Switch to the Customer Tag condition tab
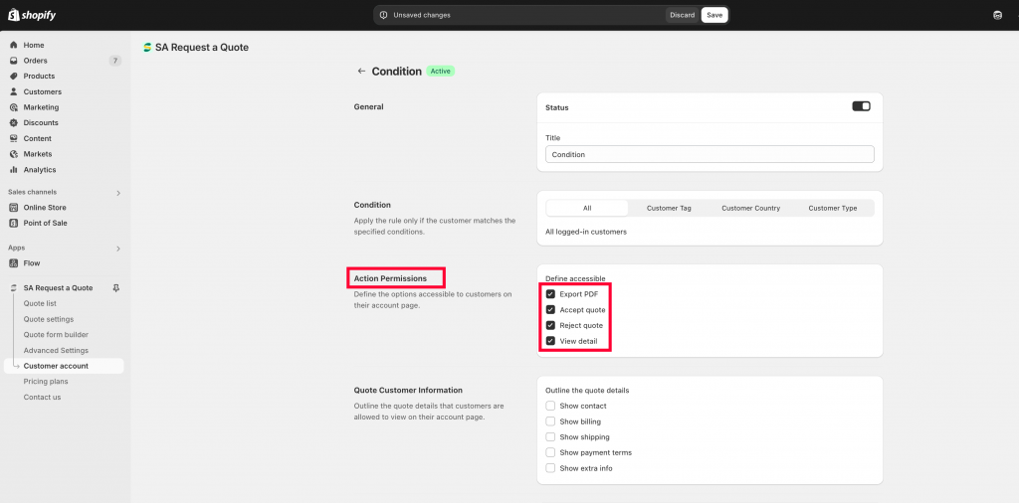 (x=669, y=209)
